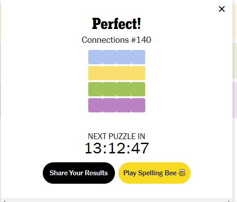
Task: Click the first purple square in results grid
Action: (x=95, y=105)
